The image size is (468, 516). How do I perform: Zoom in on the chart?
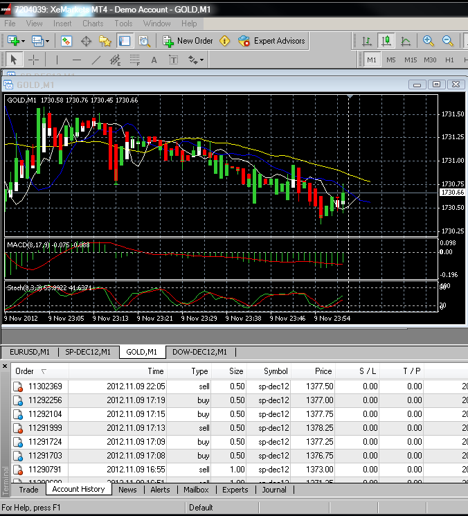429,41
